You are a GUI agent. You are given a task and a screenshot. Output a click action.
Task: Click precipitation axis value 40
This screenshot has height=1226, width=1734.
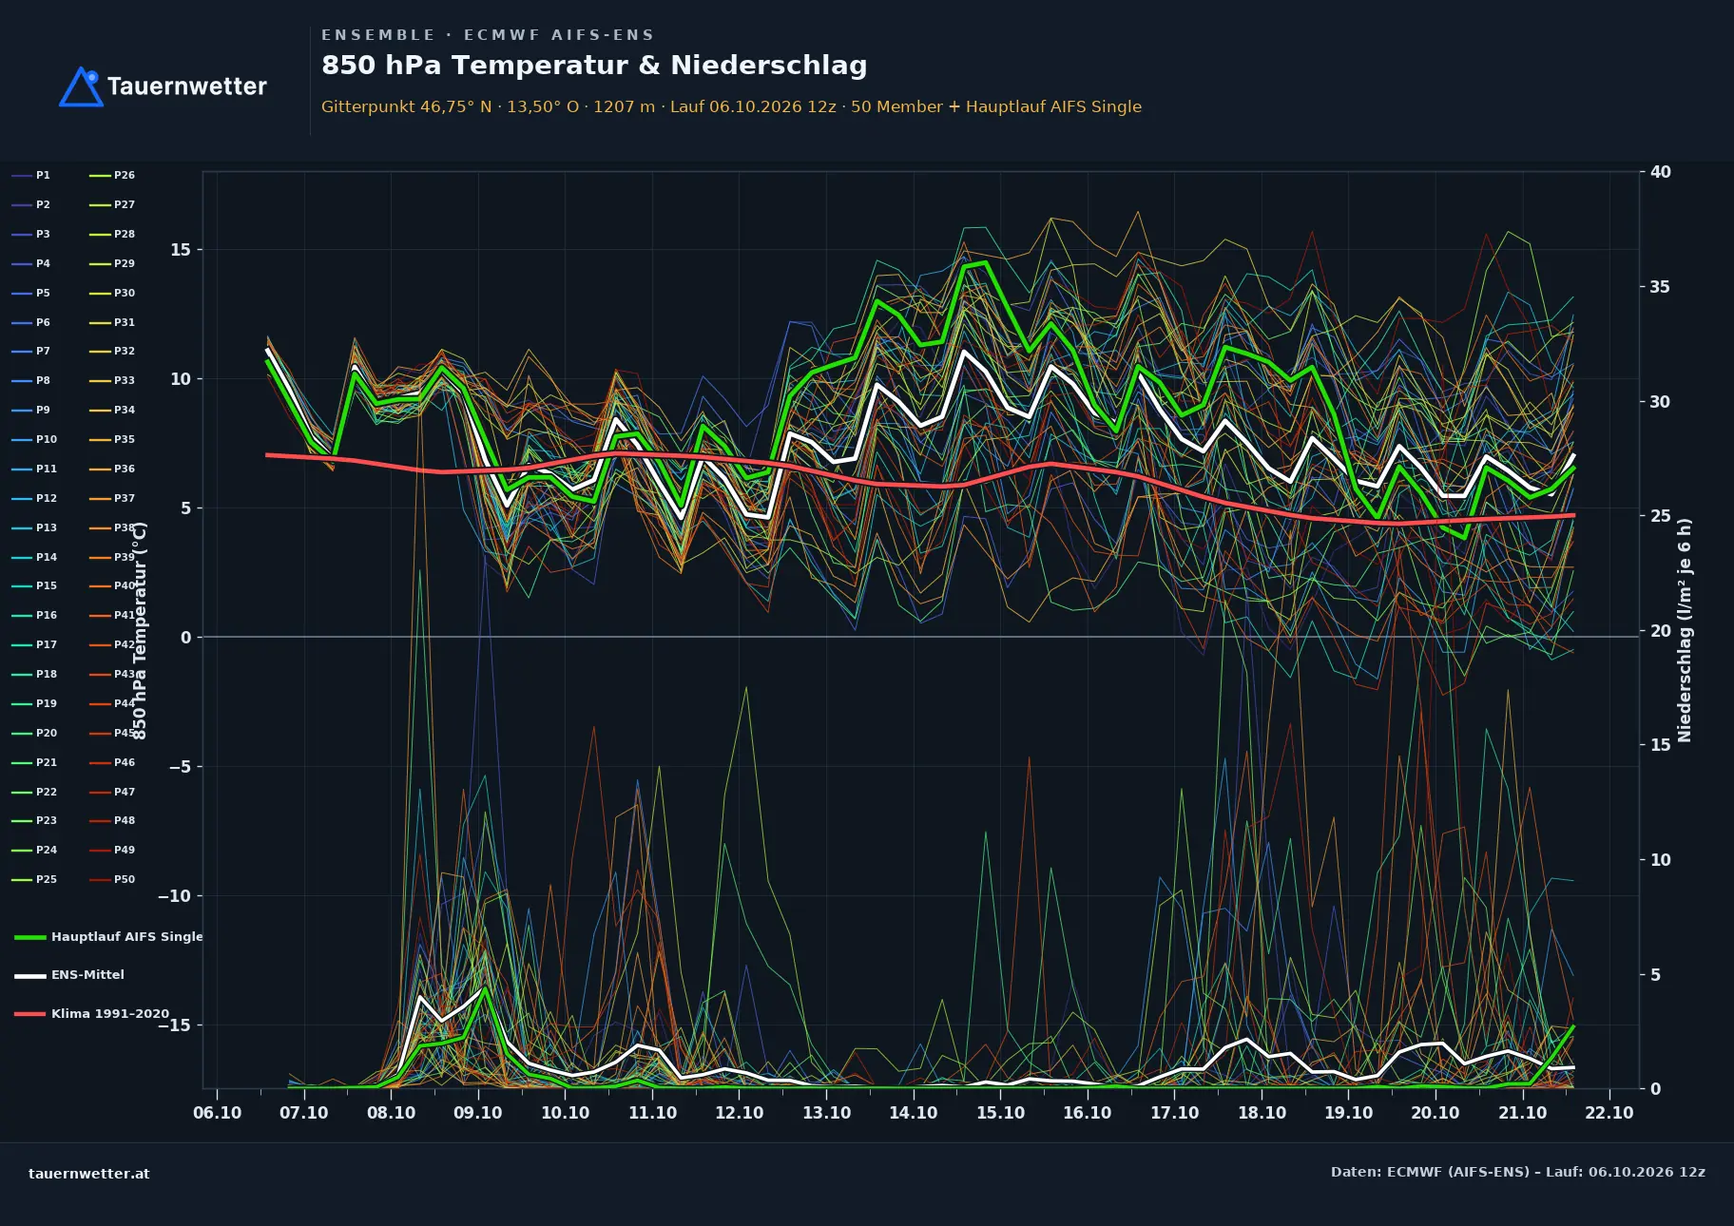(x=1661, y=172)
